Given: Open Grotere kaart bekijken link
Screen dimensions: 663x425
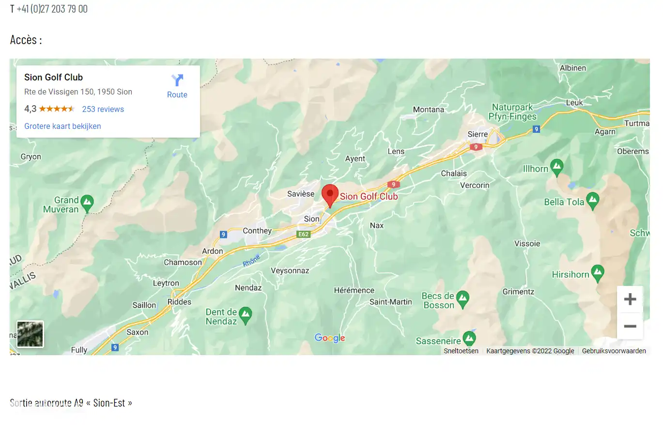Looking at the screenshot, I should click(62, 126).
